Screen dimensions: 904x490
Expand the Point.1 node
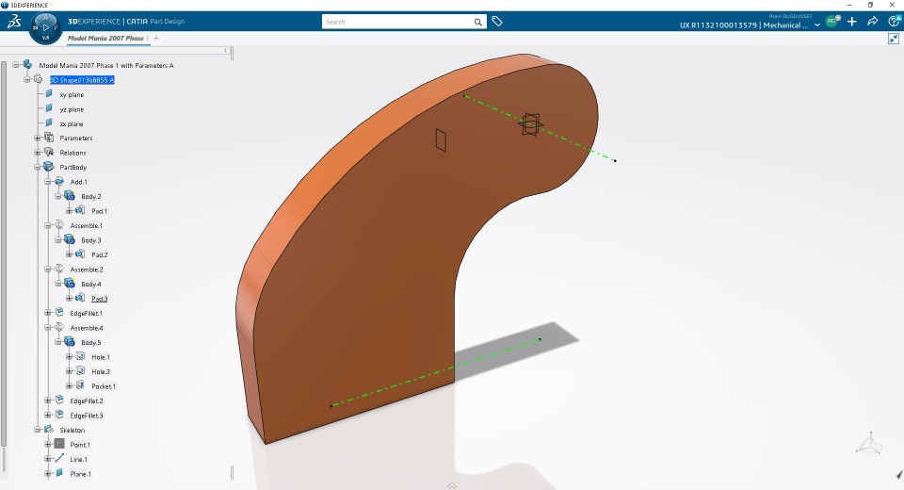(x=48, y=445)
